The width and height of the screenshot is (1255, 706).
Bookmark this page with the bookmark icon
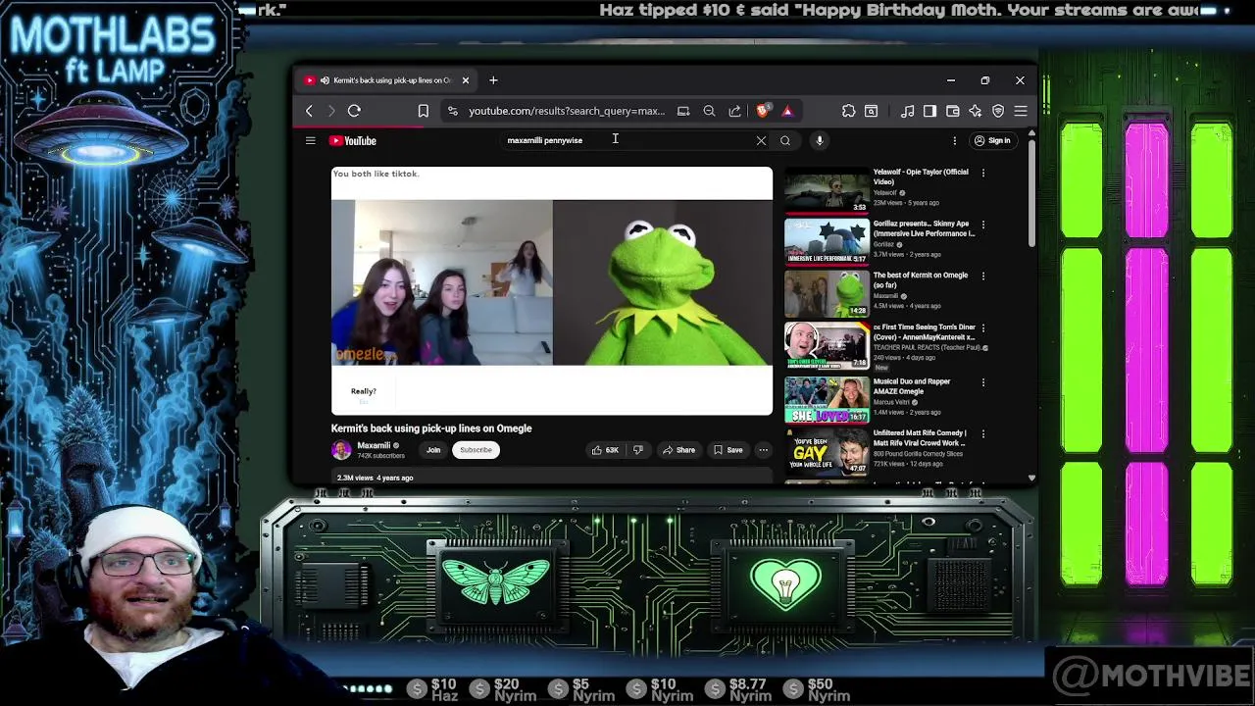424,111
